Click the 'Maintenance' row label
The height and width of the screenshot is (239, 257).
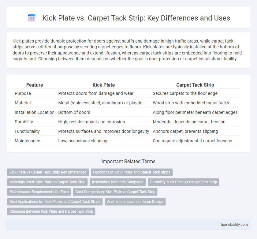27,141
